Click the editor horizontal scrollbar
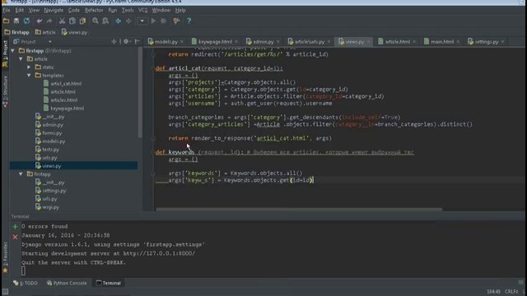This screenshot has height=296, width=527. 299,210
